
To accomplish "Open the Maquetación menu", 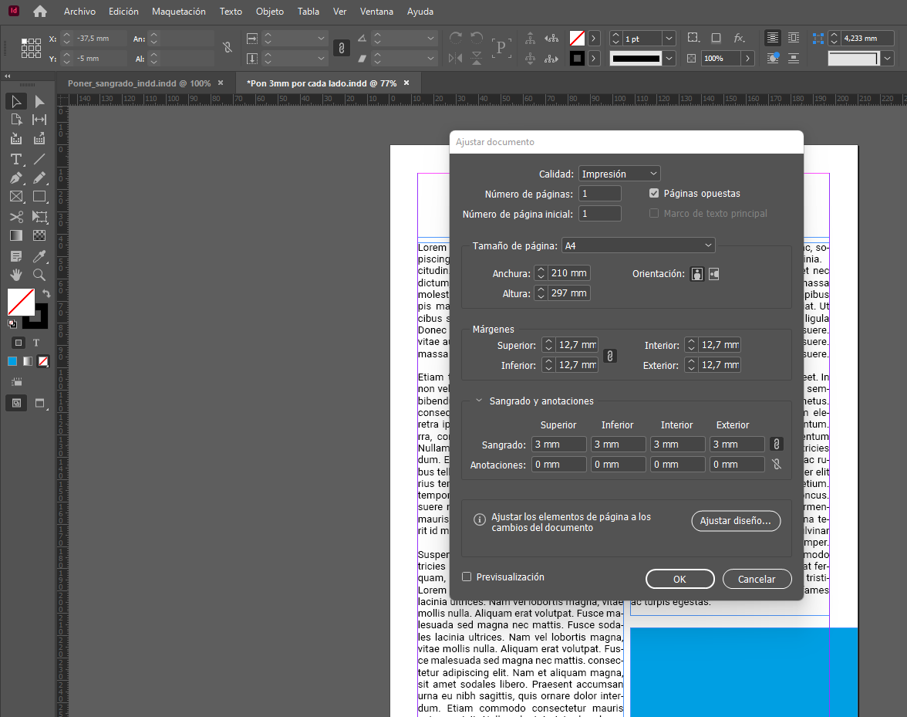I will point(179,12).
